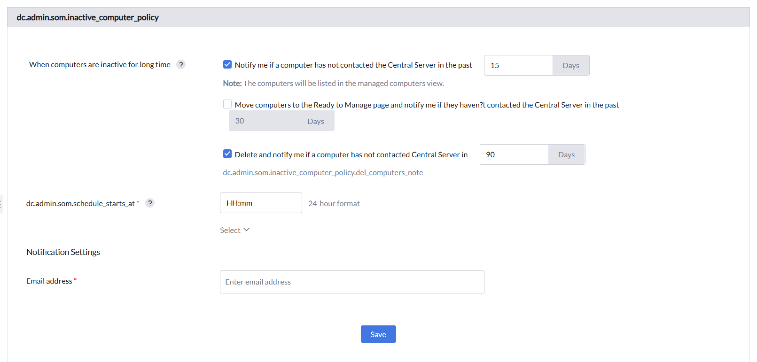Click the side panel handle on left edge

point(1,204)
